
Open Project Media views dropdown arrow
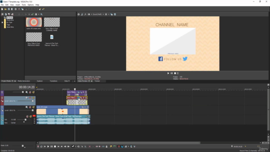39,14
